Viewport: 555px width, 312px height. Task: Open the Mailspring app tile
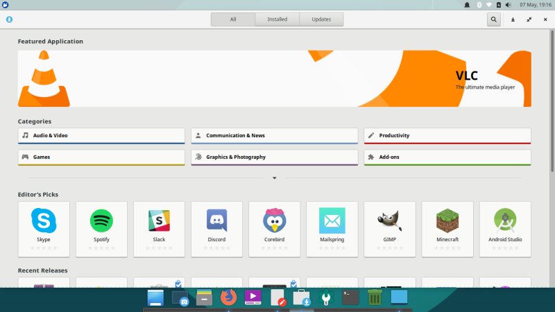332,229
